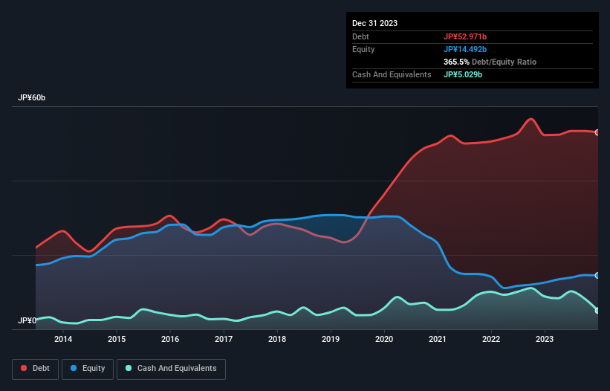Click the 2014 x-axis label
Screen dimensions: 610x391
[63, 339]
